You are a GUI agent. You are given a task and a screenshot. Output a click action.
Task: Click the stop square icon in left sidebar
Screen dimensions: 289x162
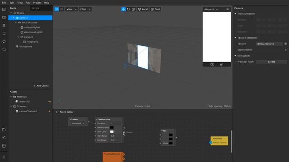[4, 33]
